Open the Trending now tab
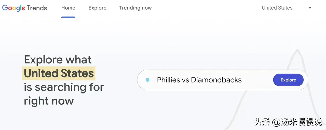Image resolution: width=326 pixels, height=130 pixels. [x=135, y=8]
